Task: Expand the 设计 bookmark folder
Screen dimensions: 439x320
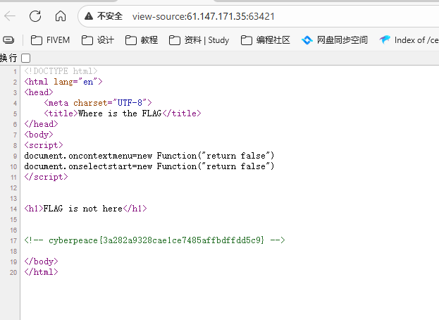Action: click(x=98, y=40)
